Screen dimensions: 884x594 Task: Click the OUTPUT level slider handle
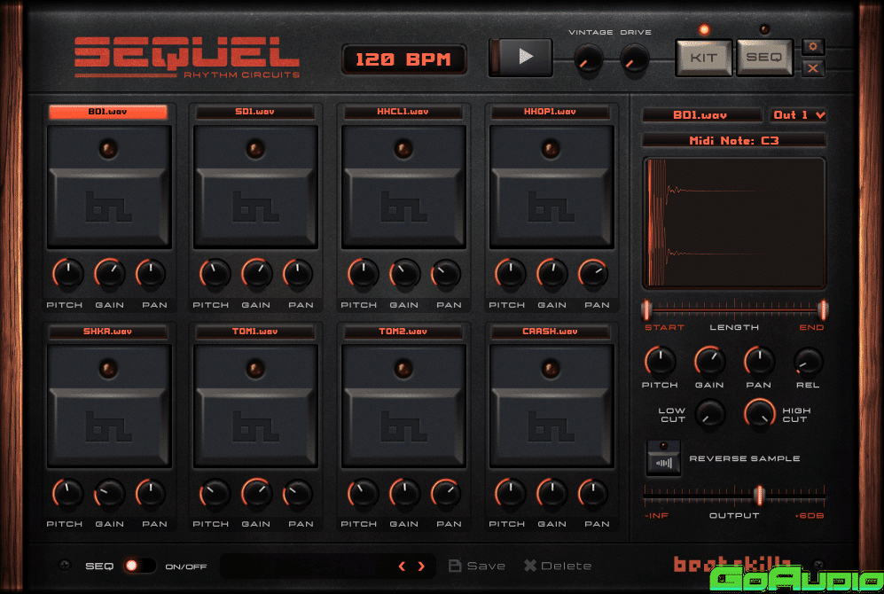(x=759, y=496)
